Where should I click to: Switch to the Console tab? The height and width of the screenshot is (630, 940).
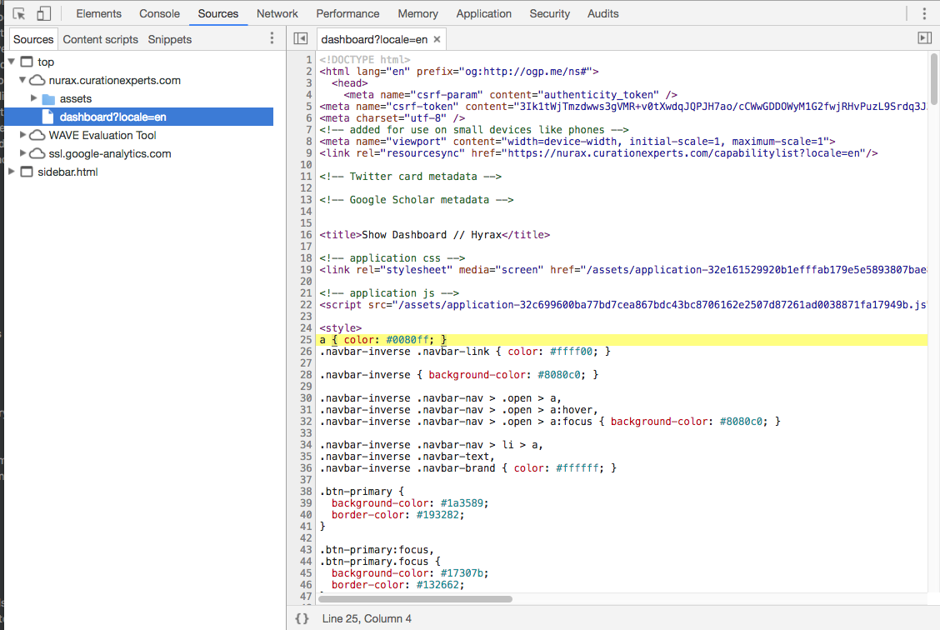point(159,13)
